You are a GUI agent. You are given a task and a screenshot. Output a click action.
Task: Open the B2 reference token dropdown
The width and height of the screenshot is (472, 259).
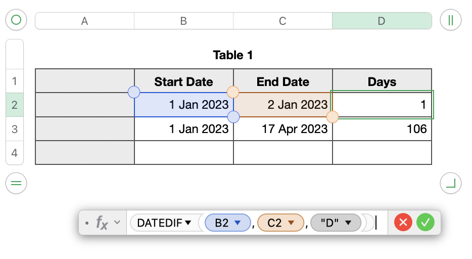pyautogui.click(x=238, y=223)
